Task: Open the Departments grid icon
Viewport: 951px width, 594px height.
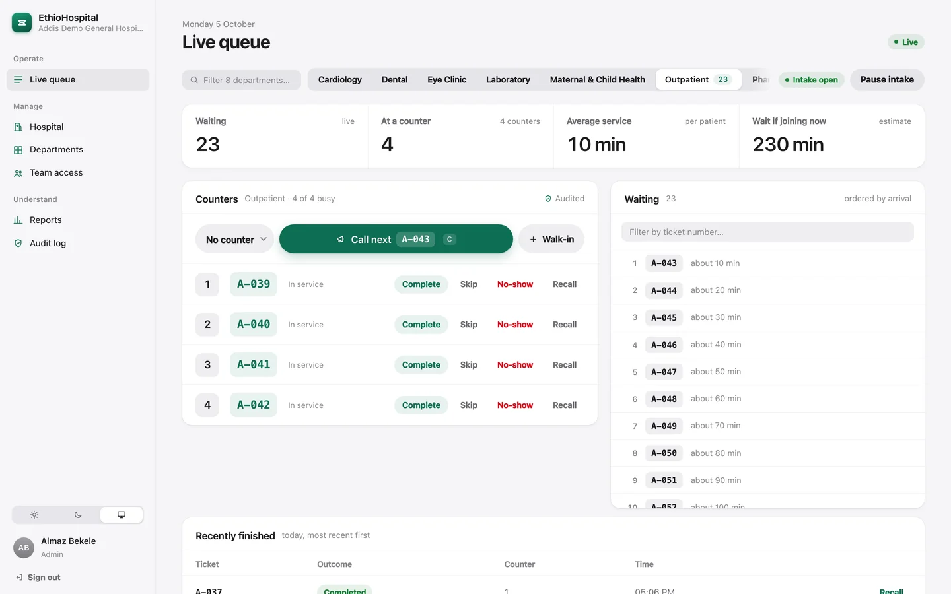Action: (x=18, y=150)
